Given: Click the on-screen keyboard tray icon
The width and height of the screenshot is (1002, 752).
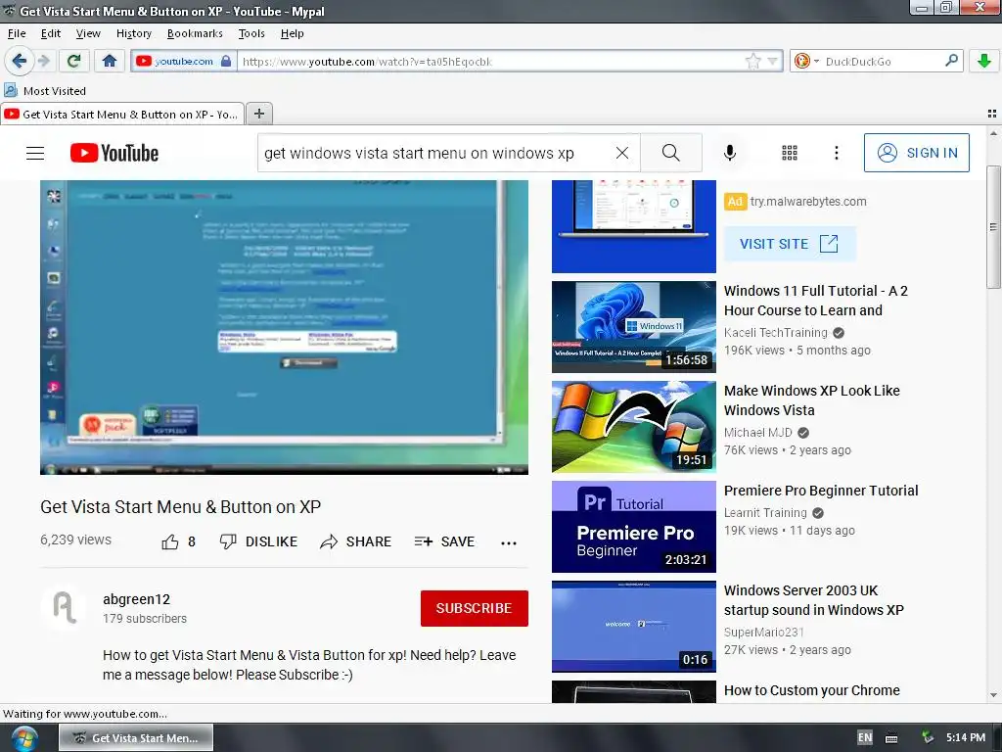Looking at the screenshot, I should [891, 738].
